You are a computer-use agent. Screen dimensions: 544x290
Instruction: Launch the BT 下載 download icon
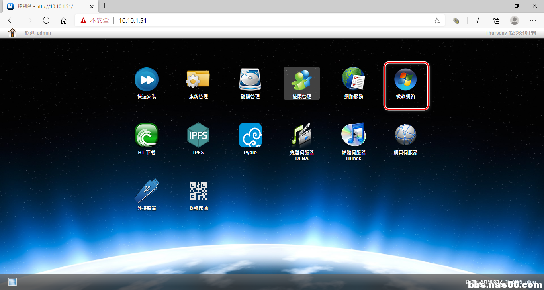147,135
